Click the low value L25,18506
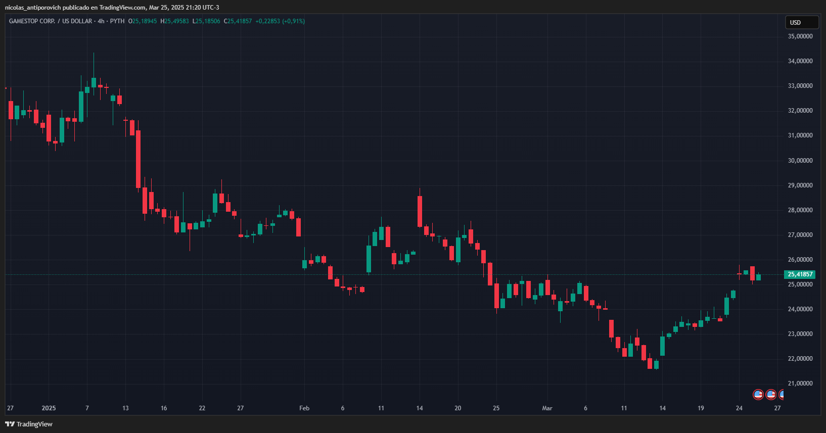The width and height of the screenshot is (826, 433). click(x=206, y=21)
